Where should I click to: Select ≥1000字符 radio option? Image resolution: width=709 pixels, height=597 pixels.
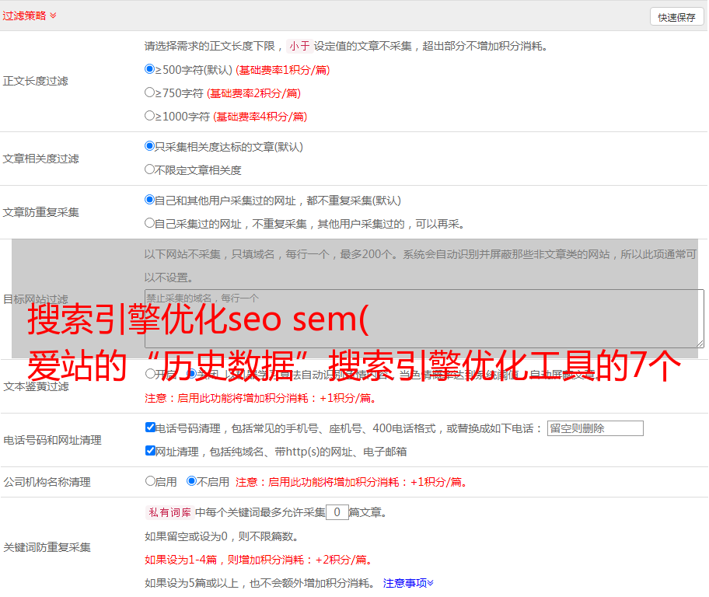[x=150, y=115]
